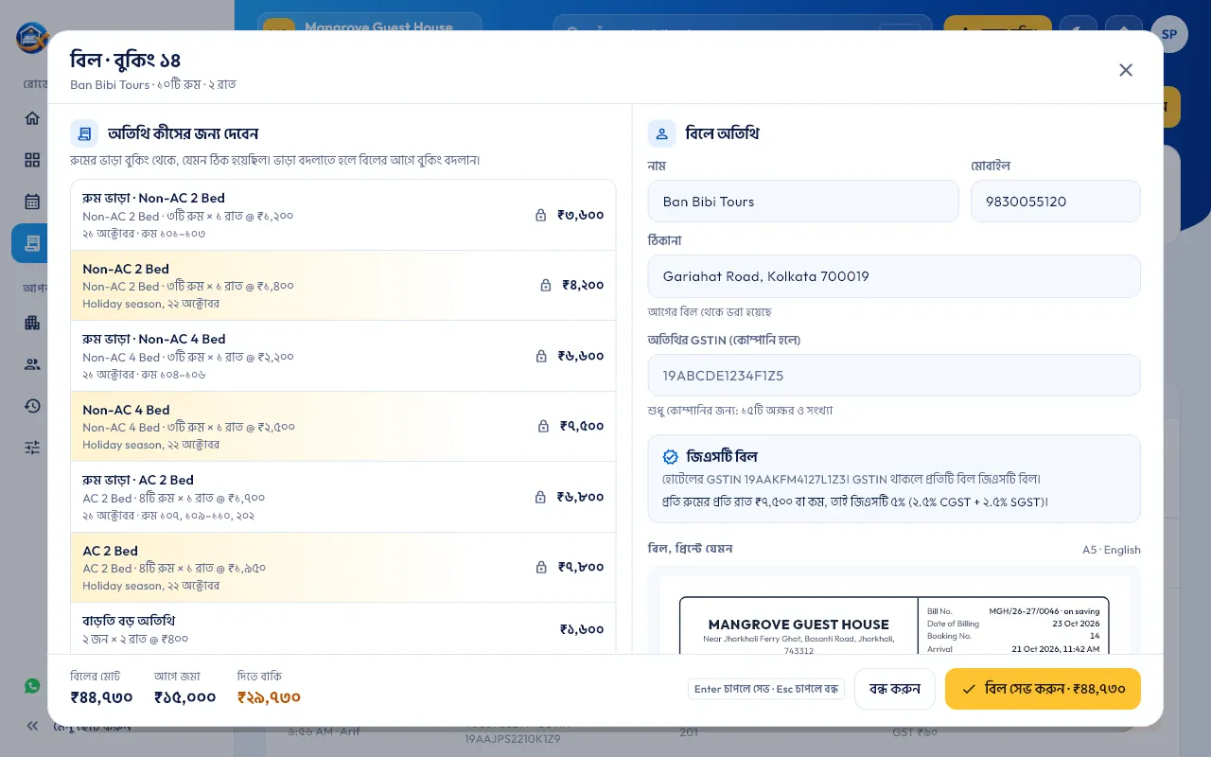The image size is (1211, 757).
Task: Select the রুম ভাড়া · Non-AC 4 Bed line item
Action: pyautogui.click(x=343, y=356)
